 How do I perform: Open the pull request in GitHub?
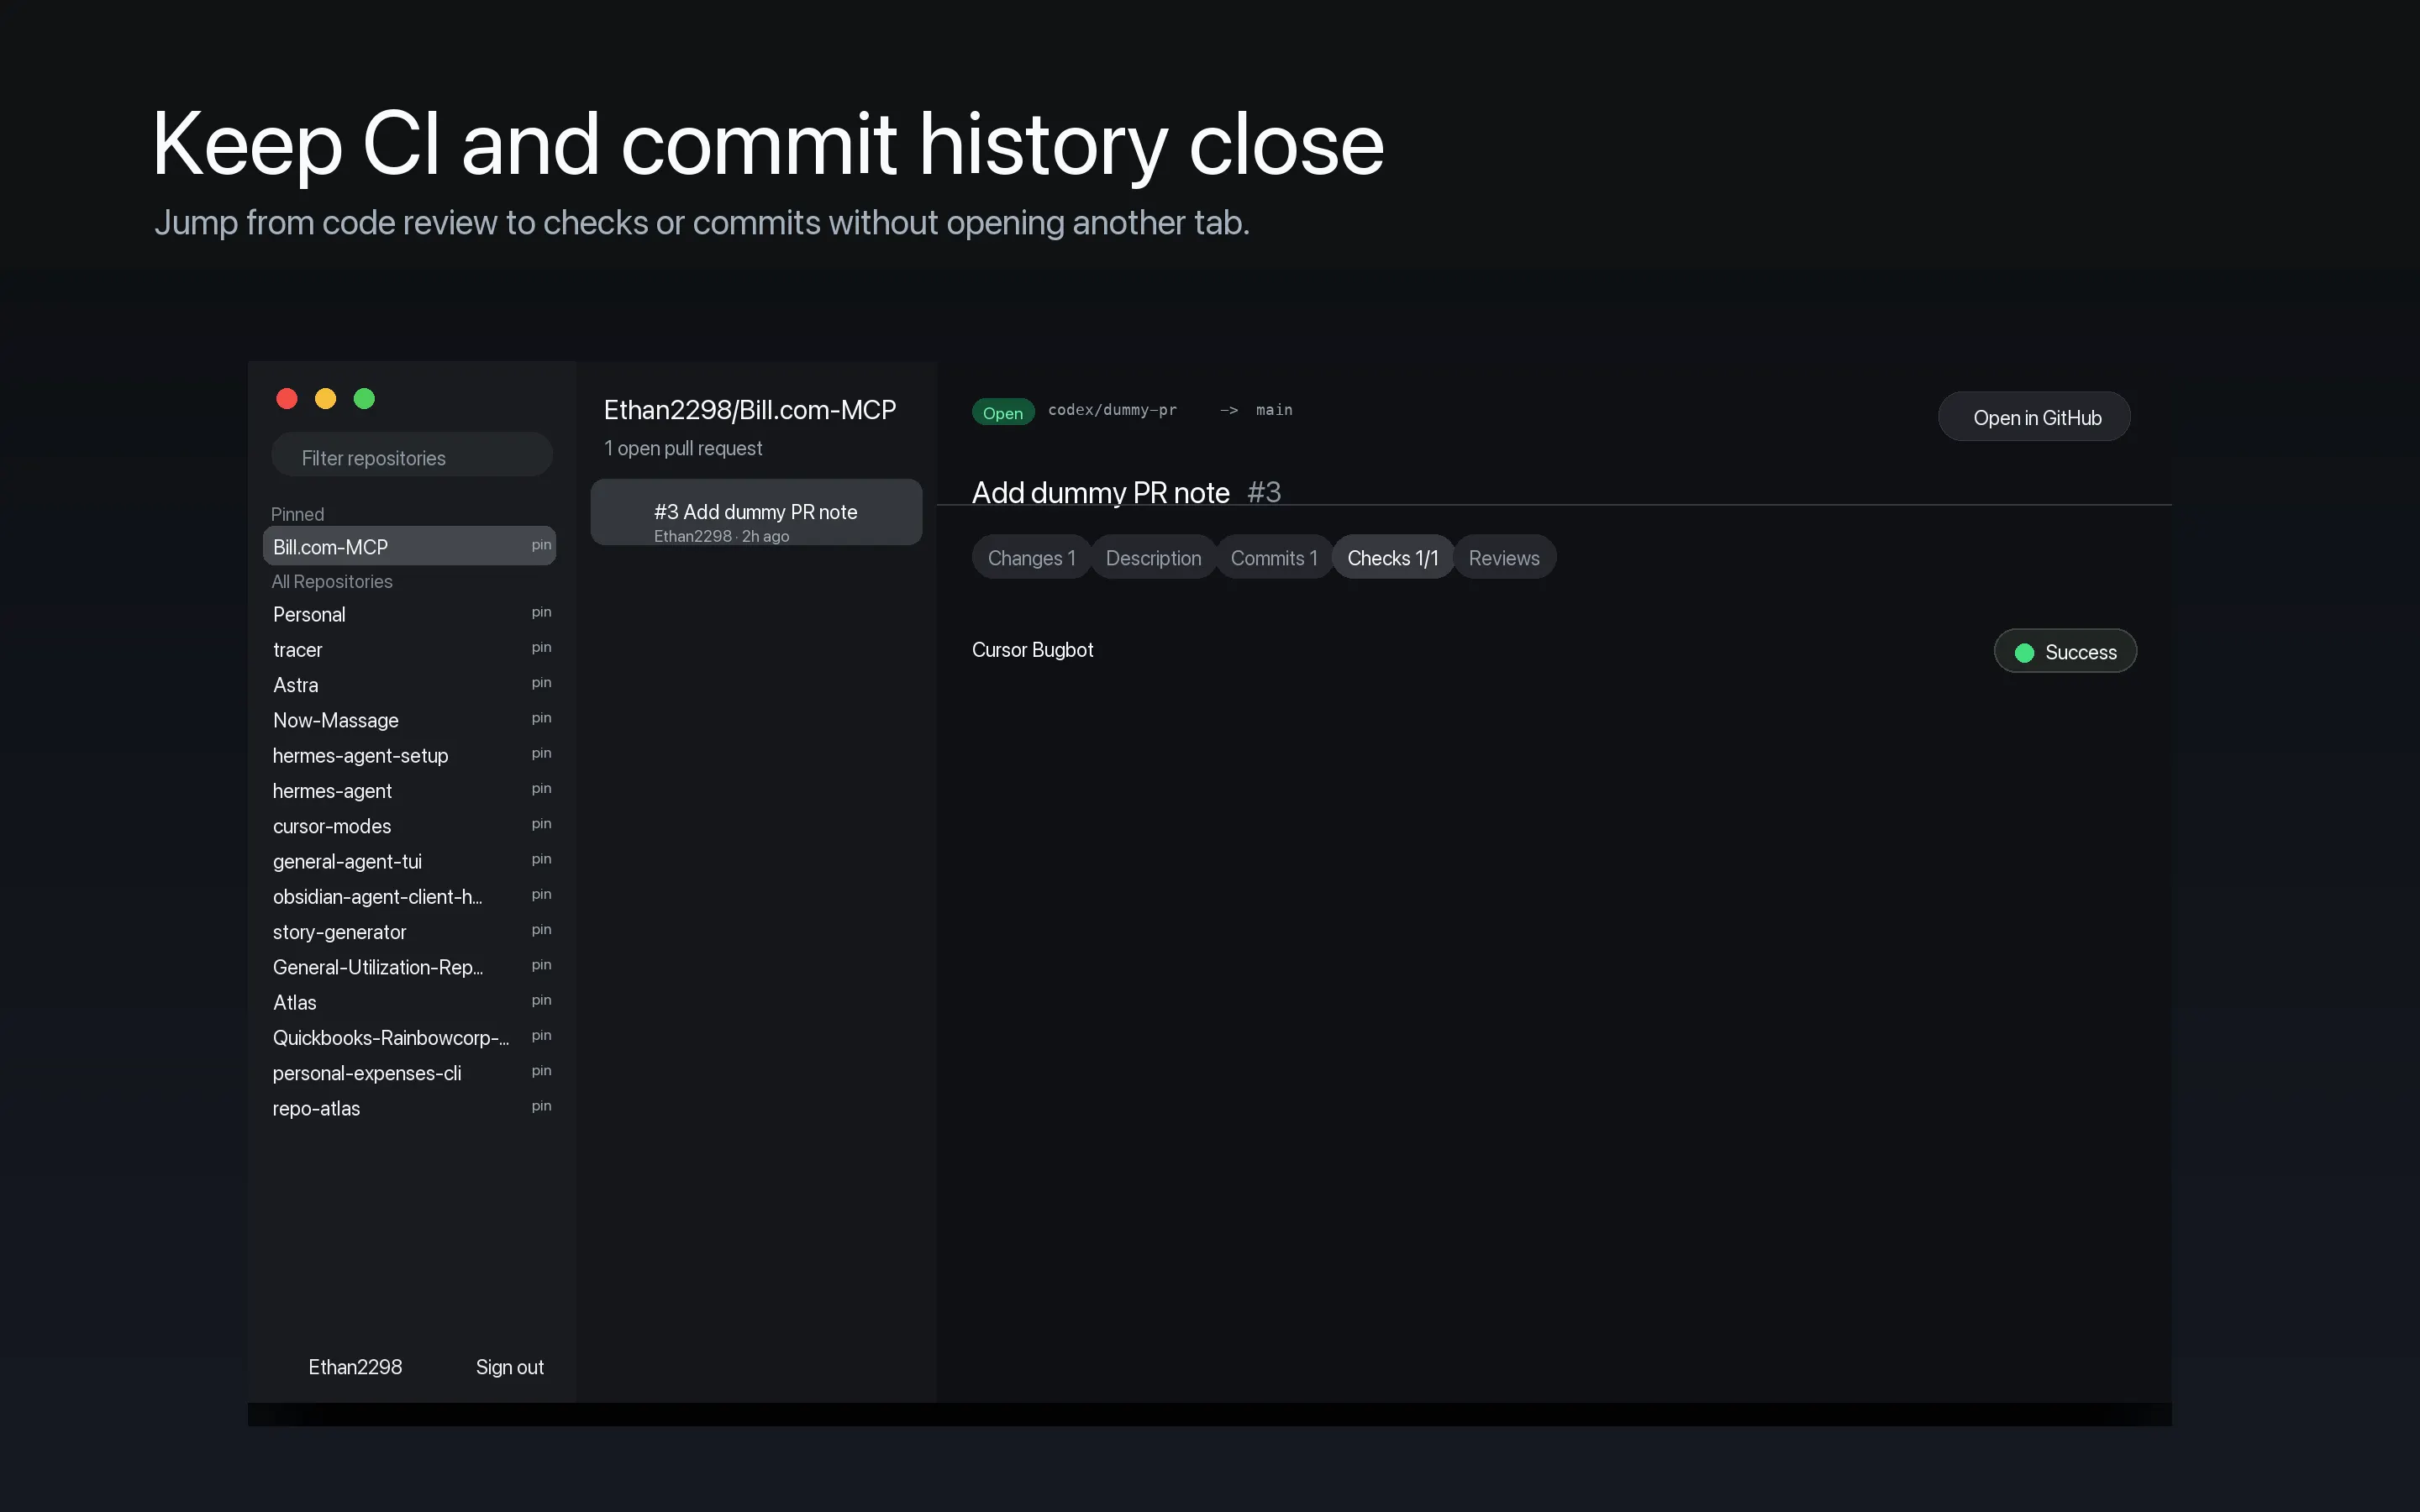pos(2035,417)
